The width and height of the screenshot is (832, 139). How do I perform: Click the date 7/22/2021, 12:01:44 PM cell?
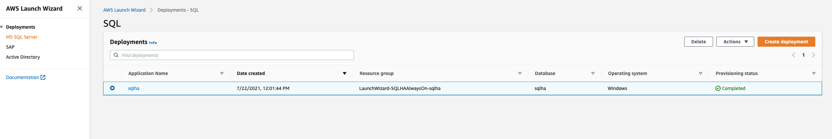(x=263, y=88)
